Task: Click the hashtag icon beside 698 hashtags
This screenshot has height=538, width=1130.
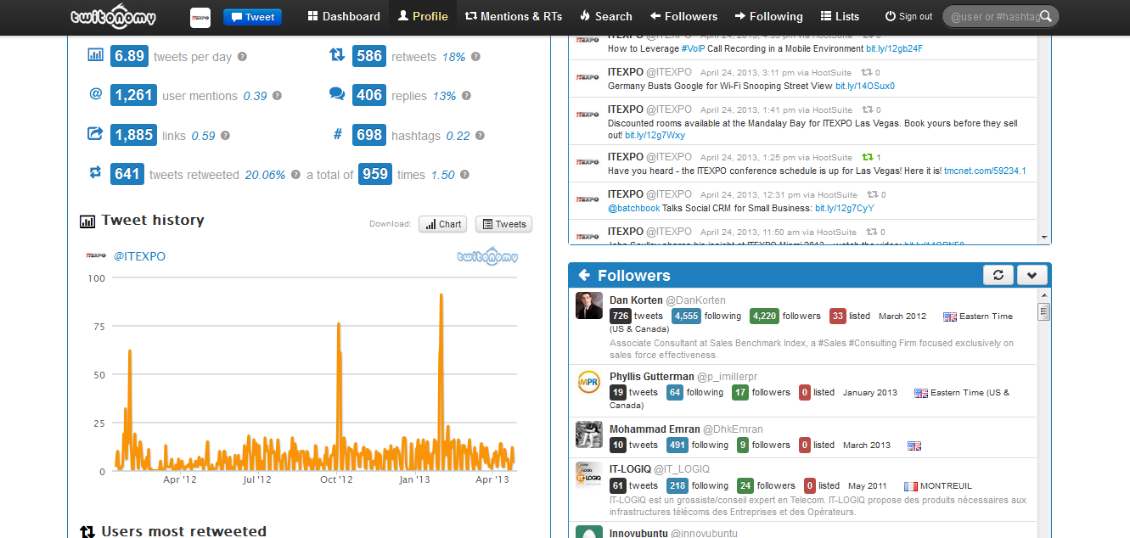Action: 337,134
